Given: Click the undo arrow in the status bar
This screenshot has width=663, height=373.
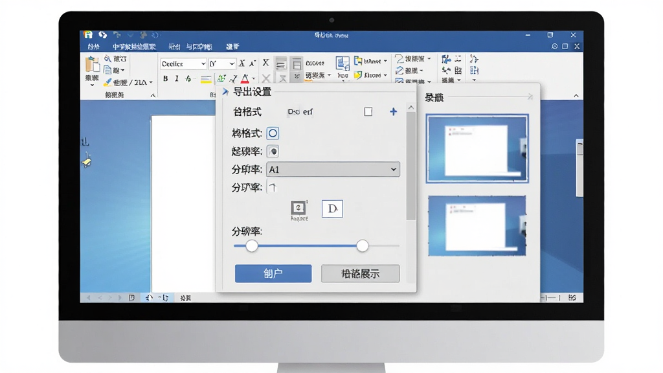Looking at the screenshot, I should pyautogui.click(x=149, y=298).
